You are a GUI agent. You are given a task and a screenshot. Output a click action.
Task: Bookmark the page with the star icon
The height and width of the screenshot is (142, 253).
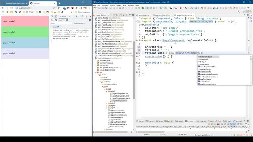59,8
